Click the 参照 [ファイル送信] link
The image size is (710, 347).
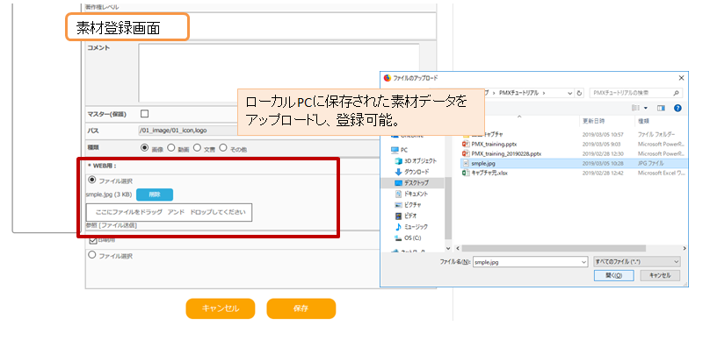tap(112, 225)
